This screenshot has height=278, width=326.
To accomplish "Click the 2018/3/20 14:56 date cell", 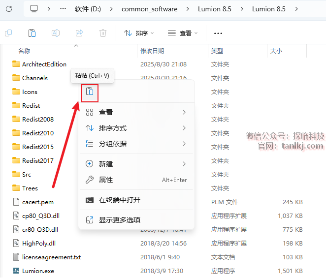I will (x=163, y=243).
